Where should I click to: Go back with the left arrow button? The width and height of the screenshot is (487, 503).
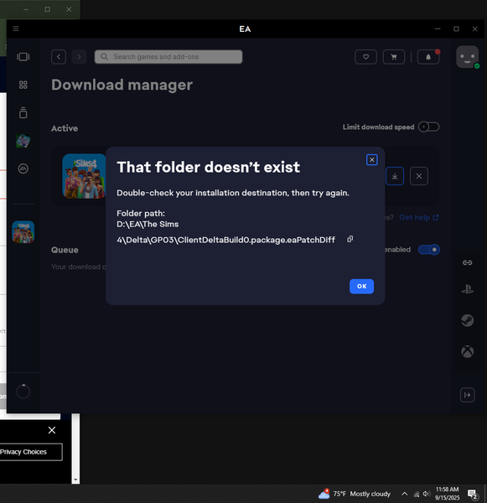(59, 57)
